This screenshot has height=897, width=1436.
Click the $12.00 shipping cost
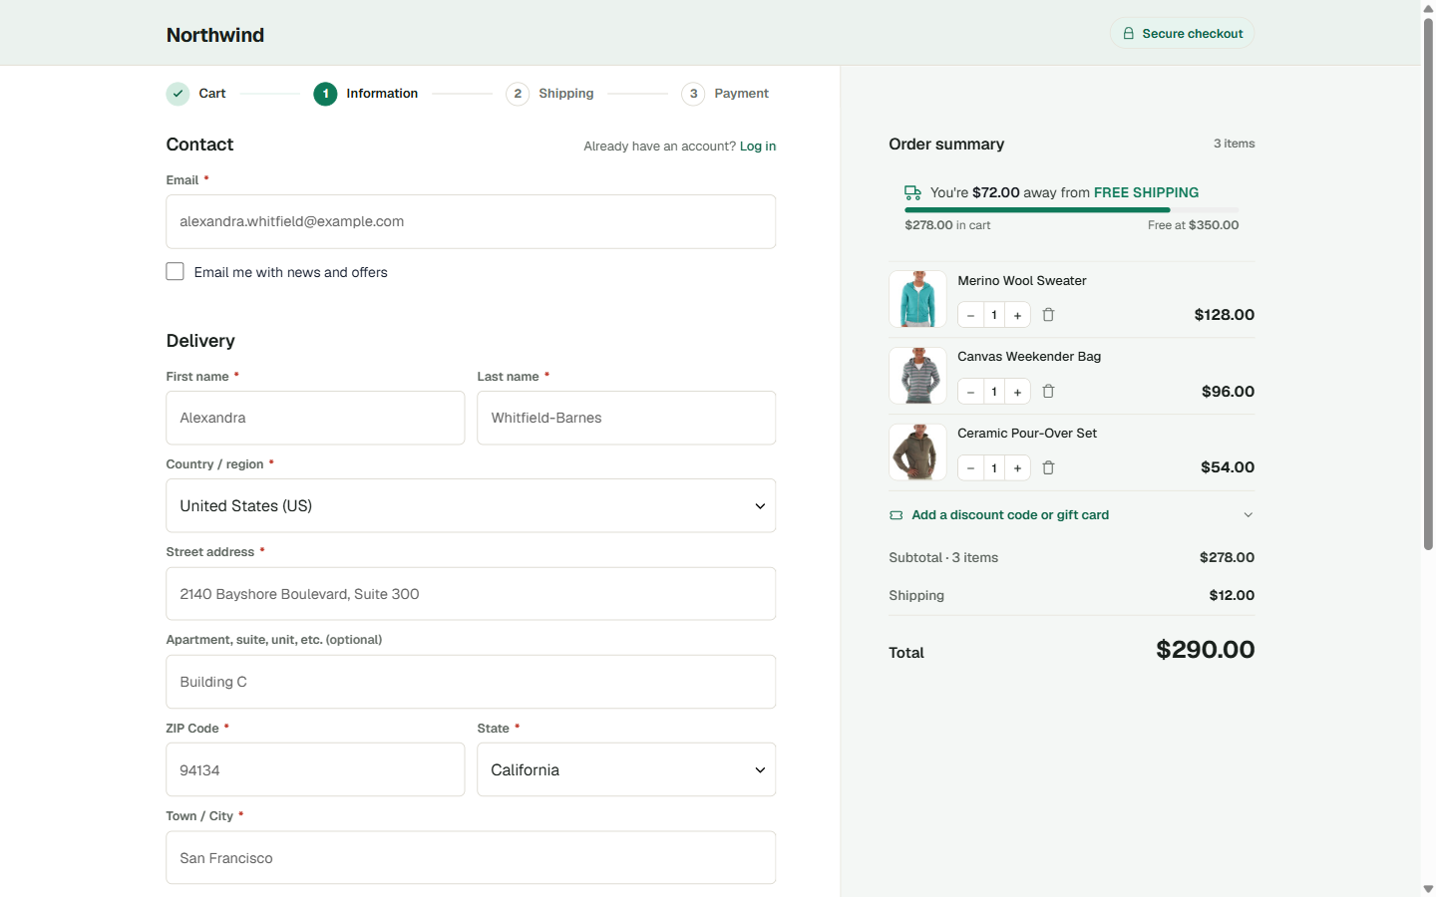[1232, 596]
